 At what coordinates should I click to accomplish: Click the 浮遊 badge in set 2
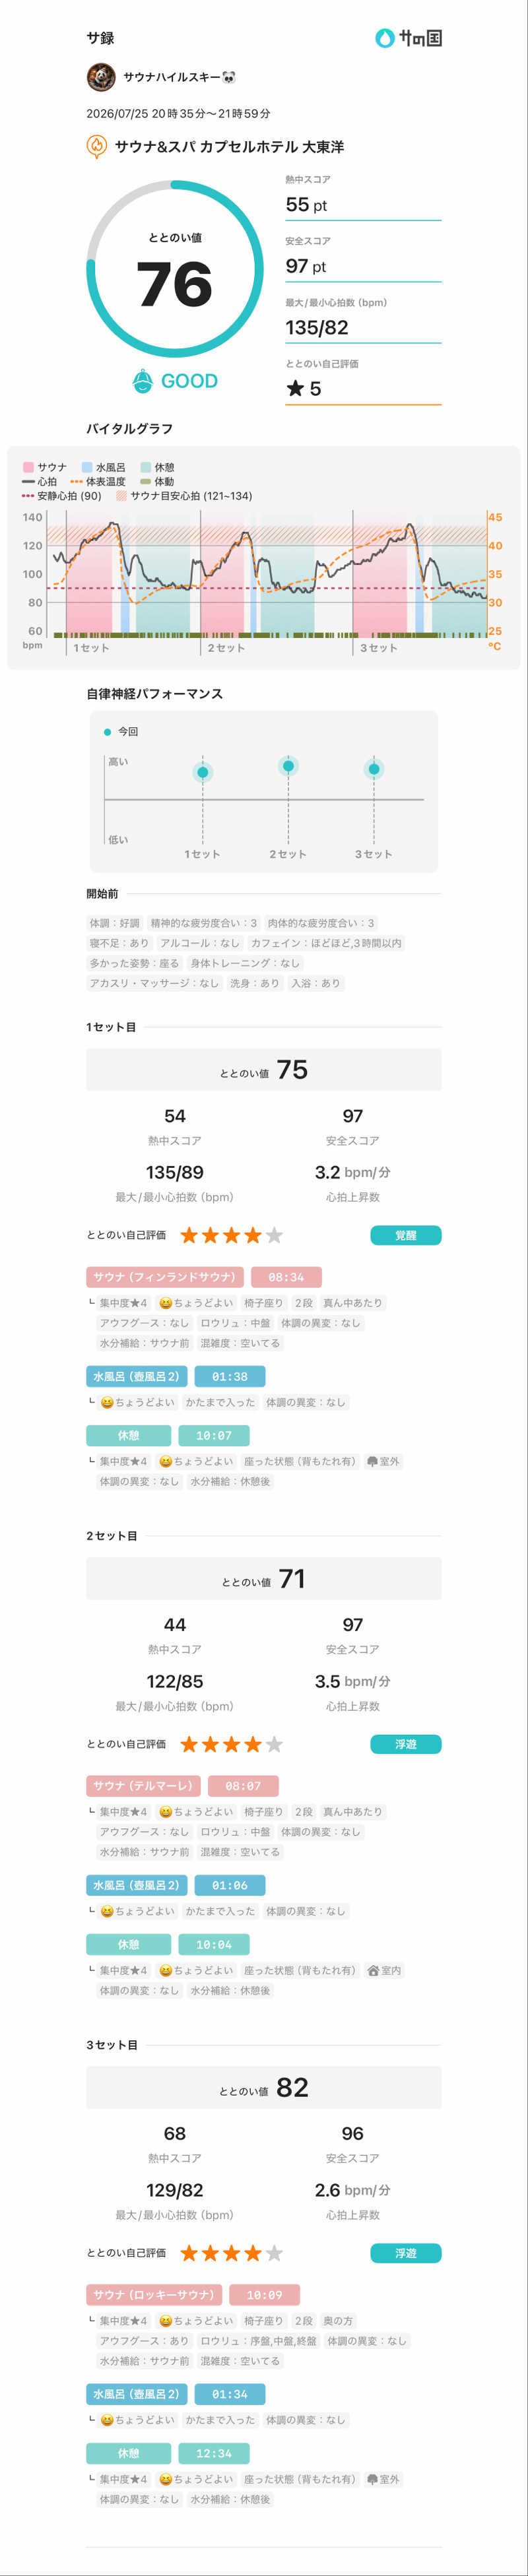pos(406,1744)
